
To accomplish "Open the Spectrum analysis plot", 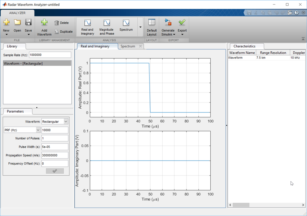I will coord(126,25).
